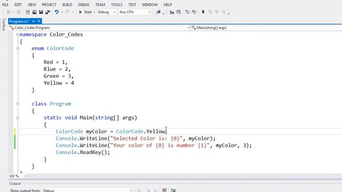The height and width of the screenshot is (192, 342).
Task: Click the "Selected Color is: {0}" string
Action: point(146,139)
